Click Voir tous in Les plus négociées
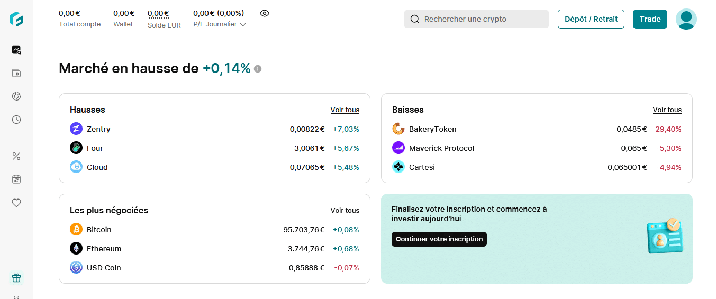 pyautogui.click(x=345, y=211)
